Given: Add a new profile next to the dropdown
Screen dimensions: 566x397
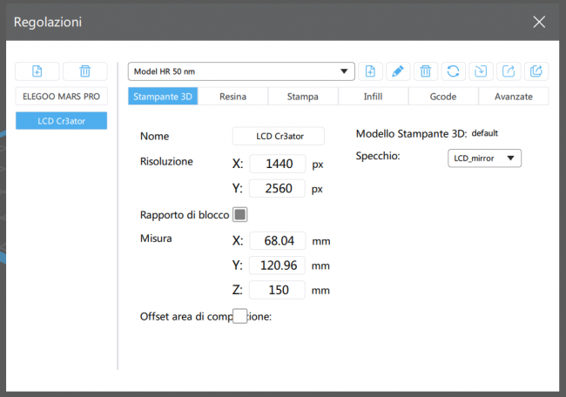Looking at the screenshot, I should [x=370, y=71].
